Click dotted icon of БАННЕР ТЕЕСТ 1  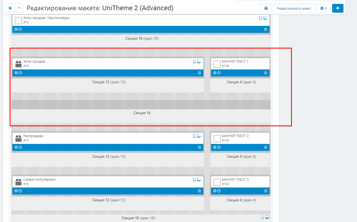217,64
